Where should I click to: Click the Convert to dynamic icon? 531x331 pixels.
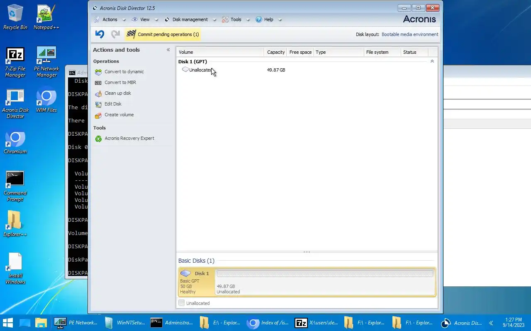coord(98,72)
